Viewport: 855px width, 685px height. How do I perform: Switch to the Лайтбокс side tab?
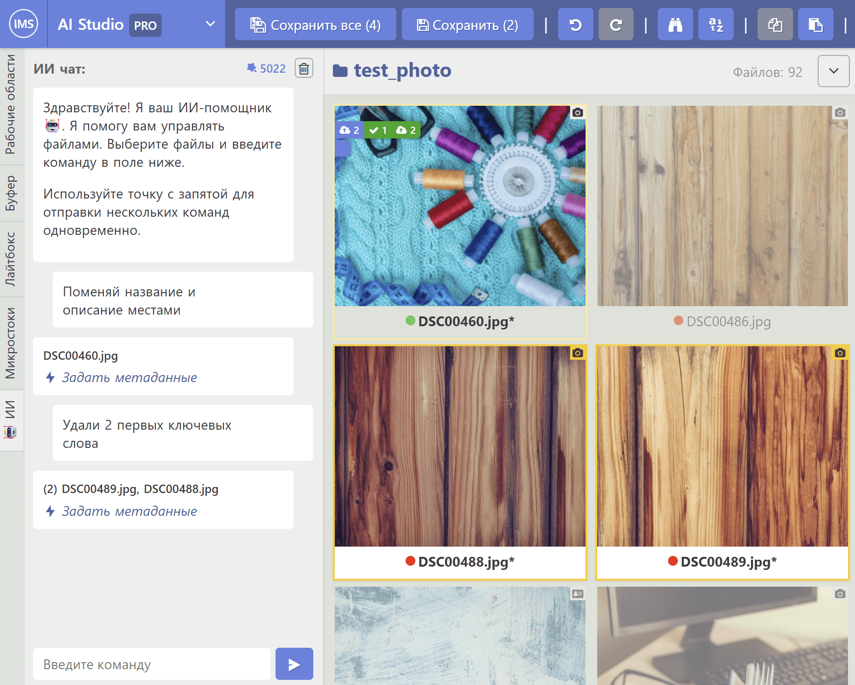11,259
